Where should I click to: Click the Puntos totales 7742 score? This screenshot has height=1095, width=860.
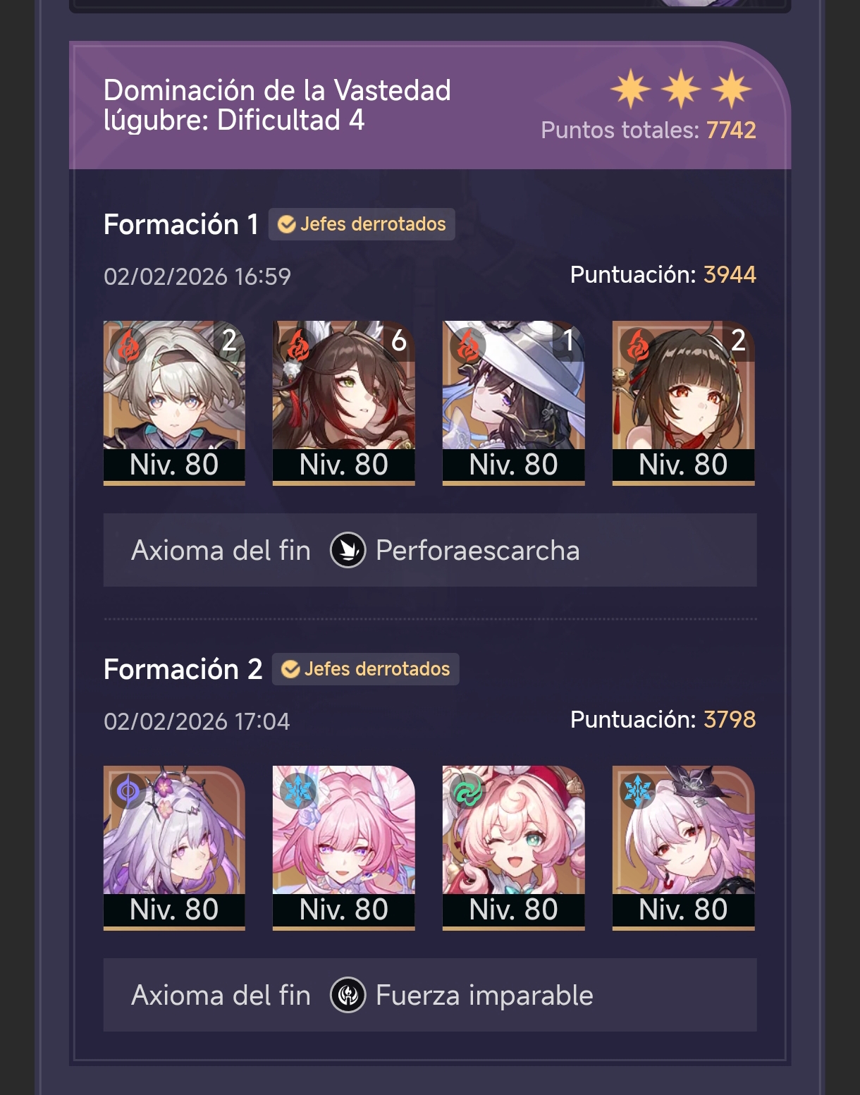pos(649,130)
